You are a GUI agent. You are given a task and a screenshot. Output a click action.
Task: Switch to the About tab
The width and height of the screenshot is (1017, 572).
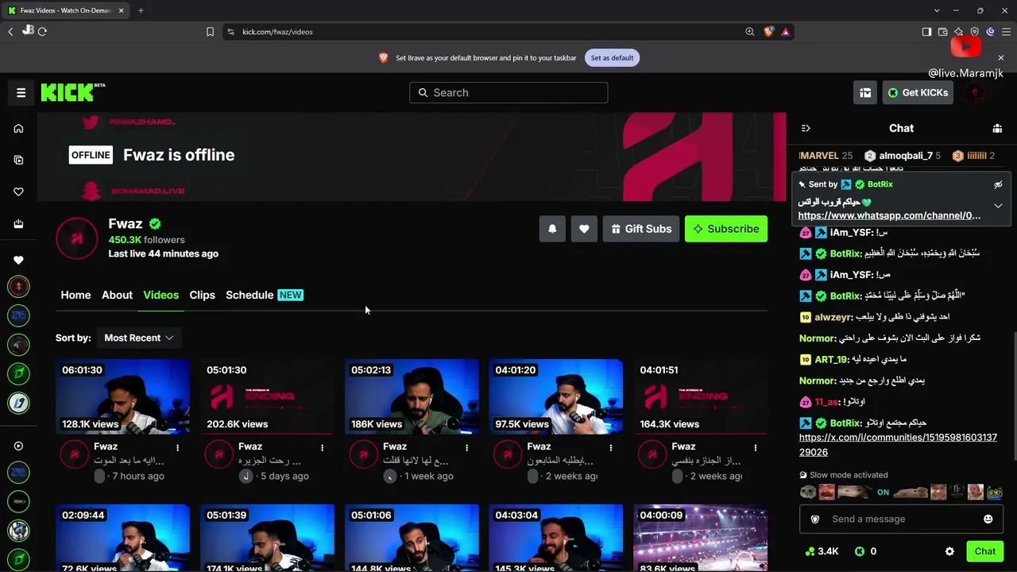click(117, 295)
